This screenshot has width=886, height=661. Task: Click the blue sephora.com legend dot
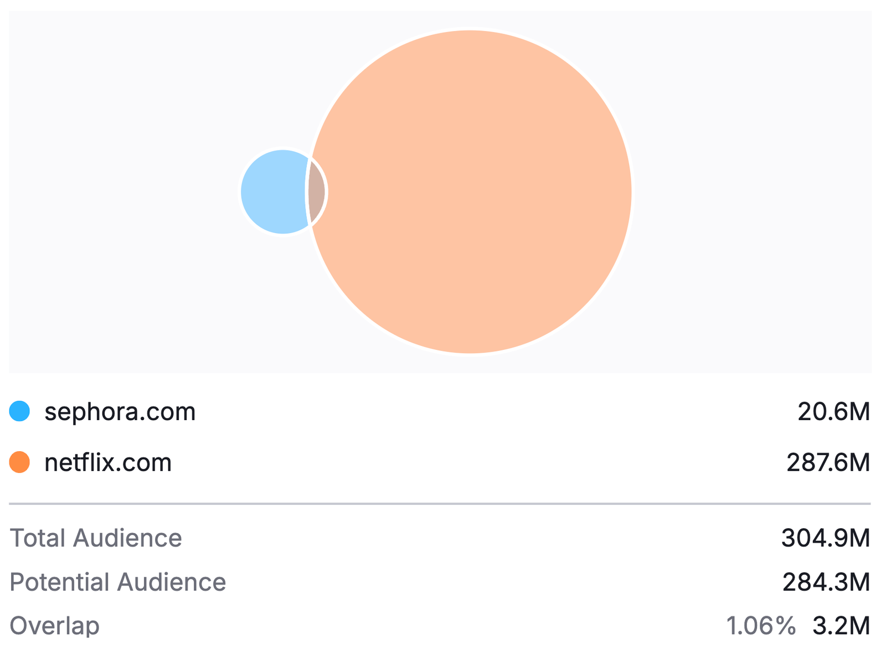(19, 411)
